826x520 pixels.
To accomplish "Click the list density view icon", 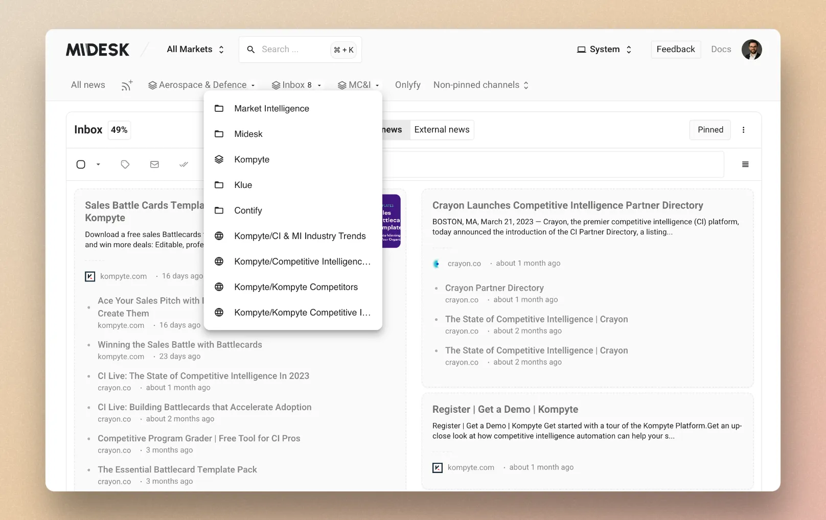I will pyautogui.click(x=745, y=164).
